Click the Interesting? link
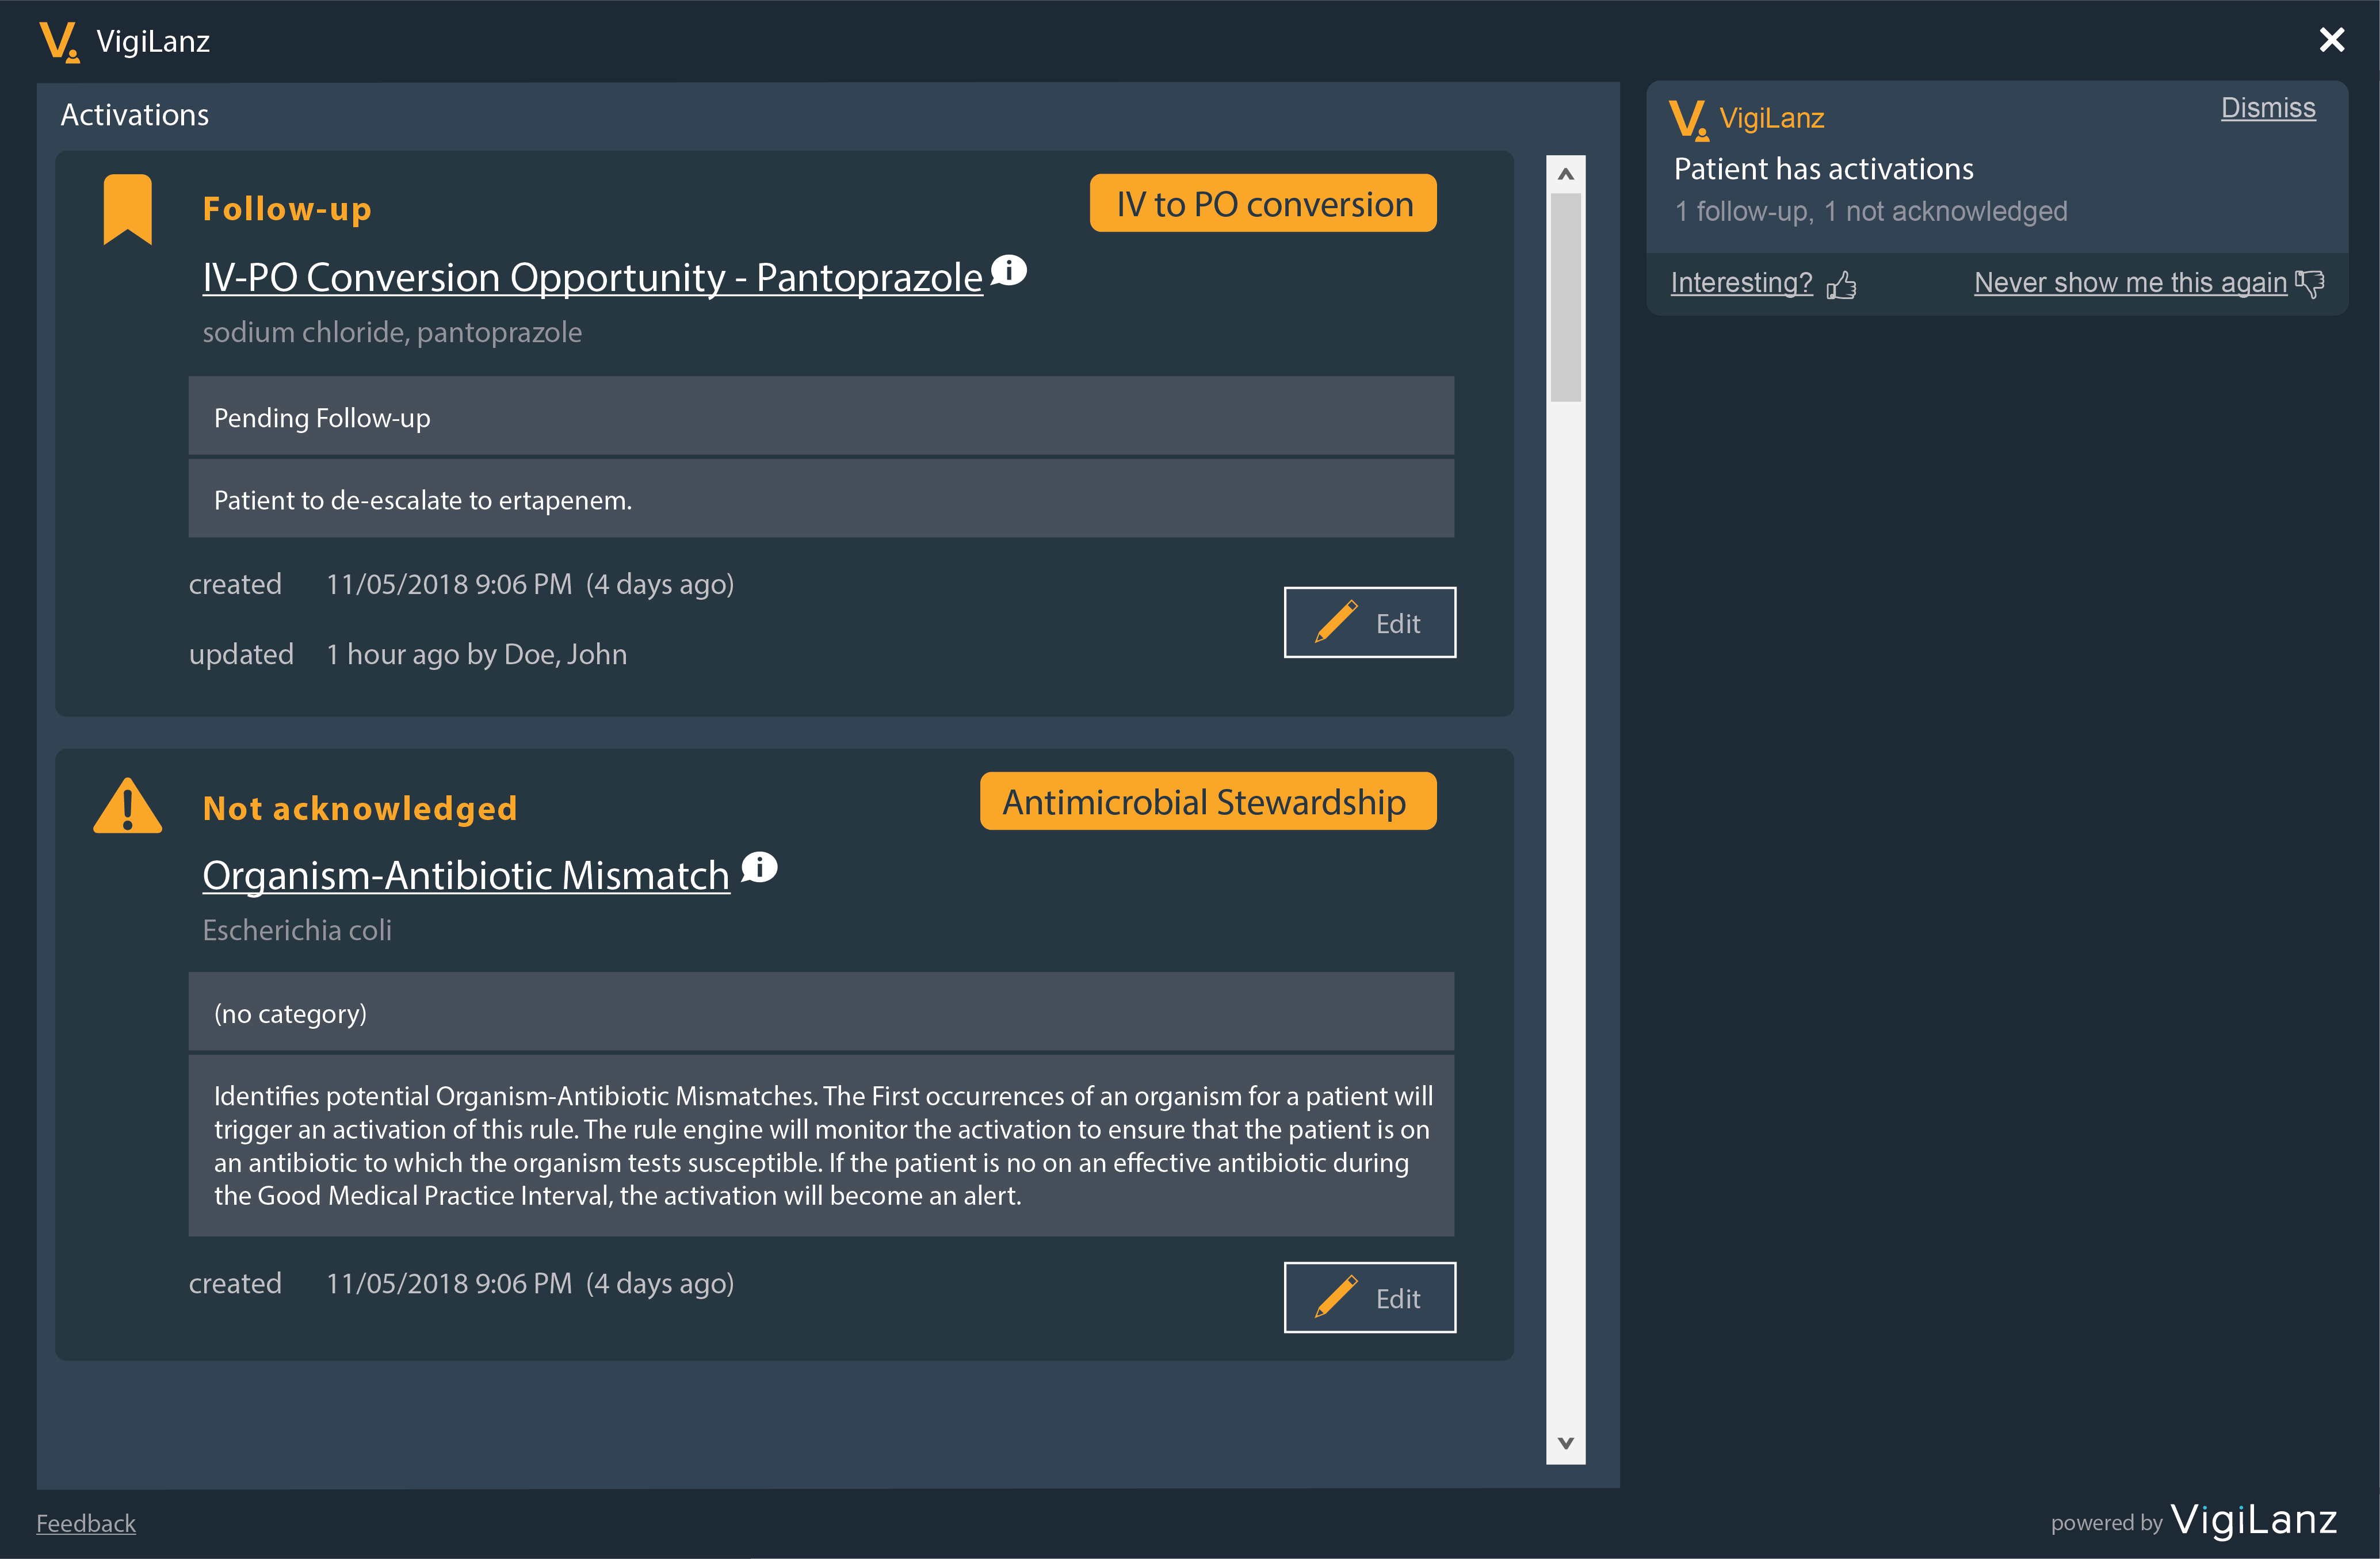Image resolution: width=2380 pixels, height=1559 pixels. (x=1741, y=283)
